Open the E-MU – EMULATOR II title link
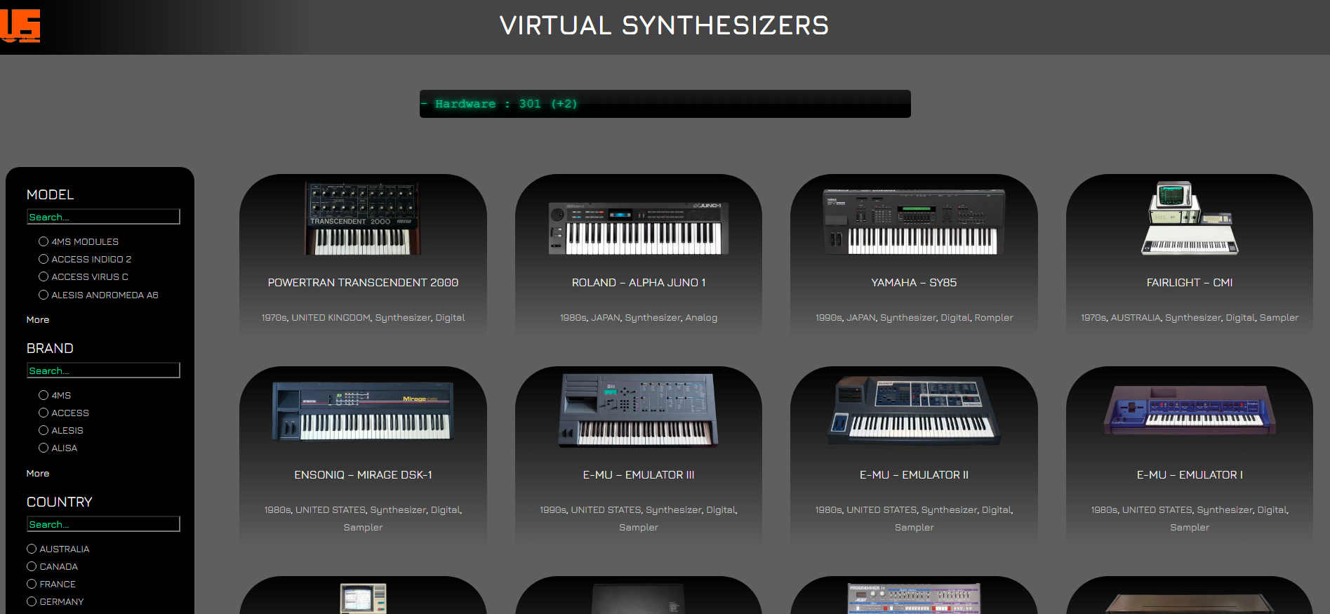Viewport: 1330px width, 614px height. [914, 474]
